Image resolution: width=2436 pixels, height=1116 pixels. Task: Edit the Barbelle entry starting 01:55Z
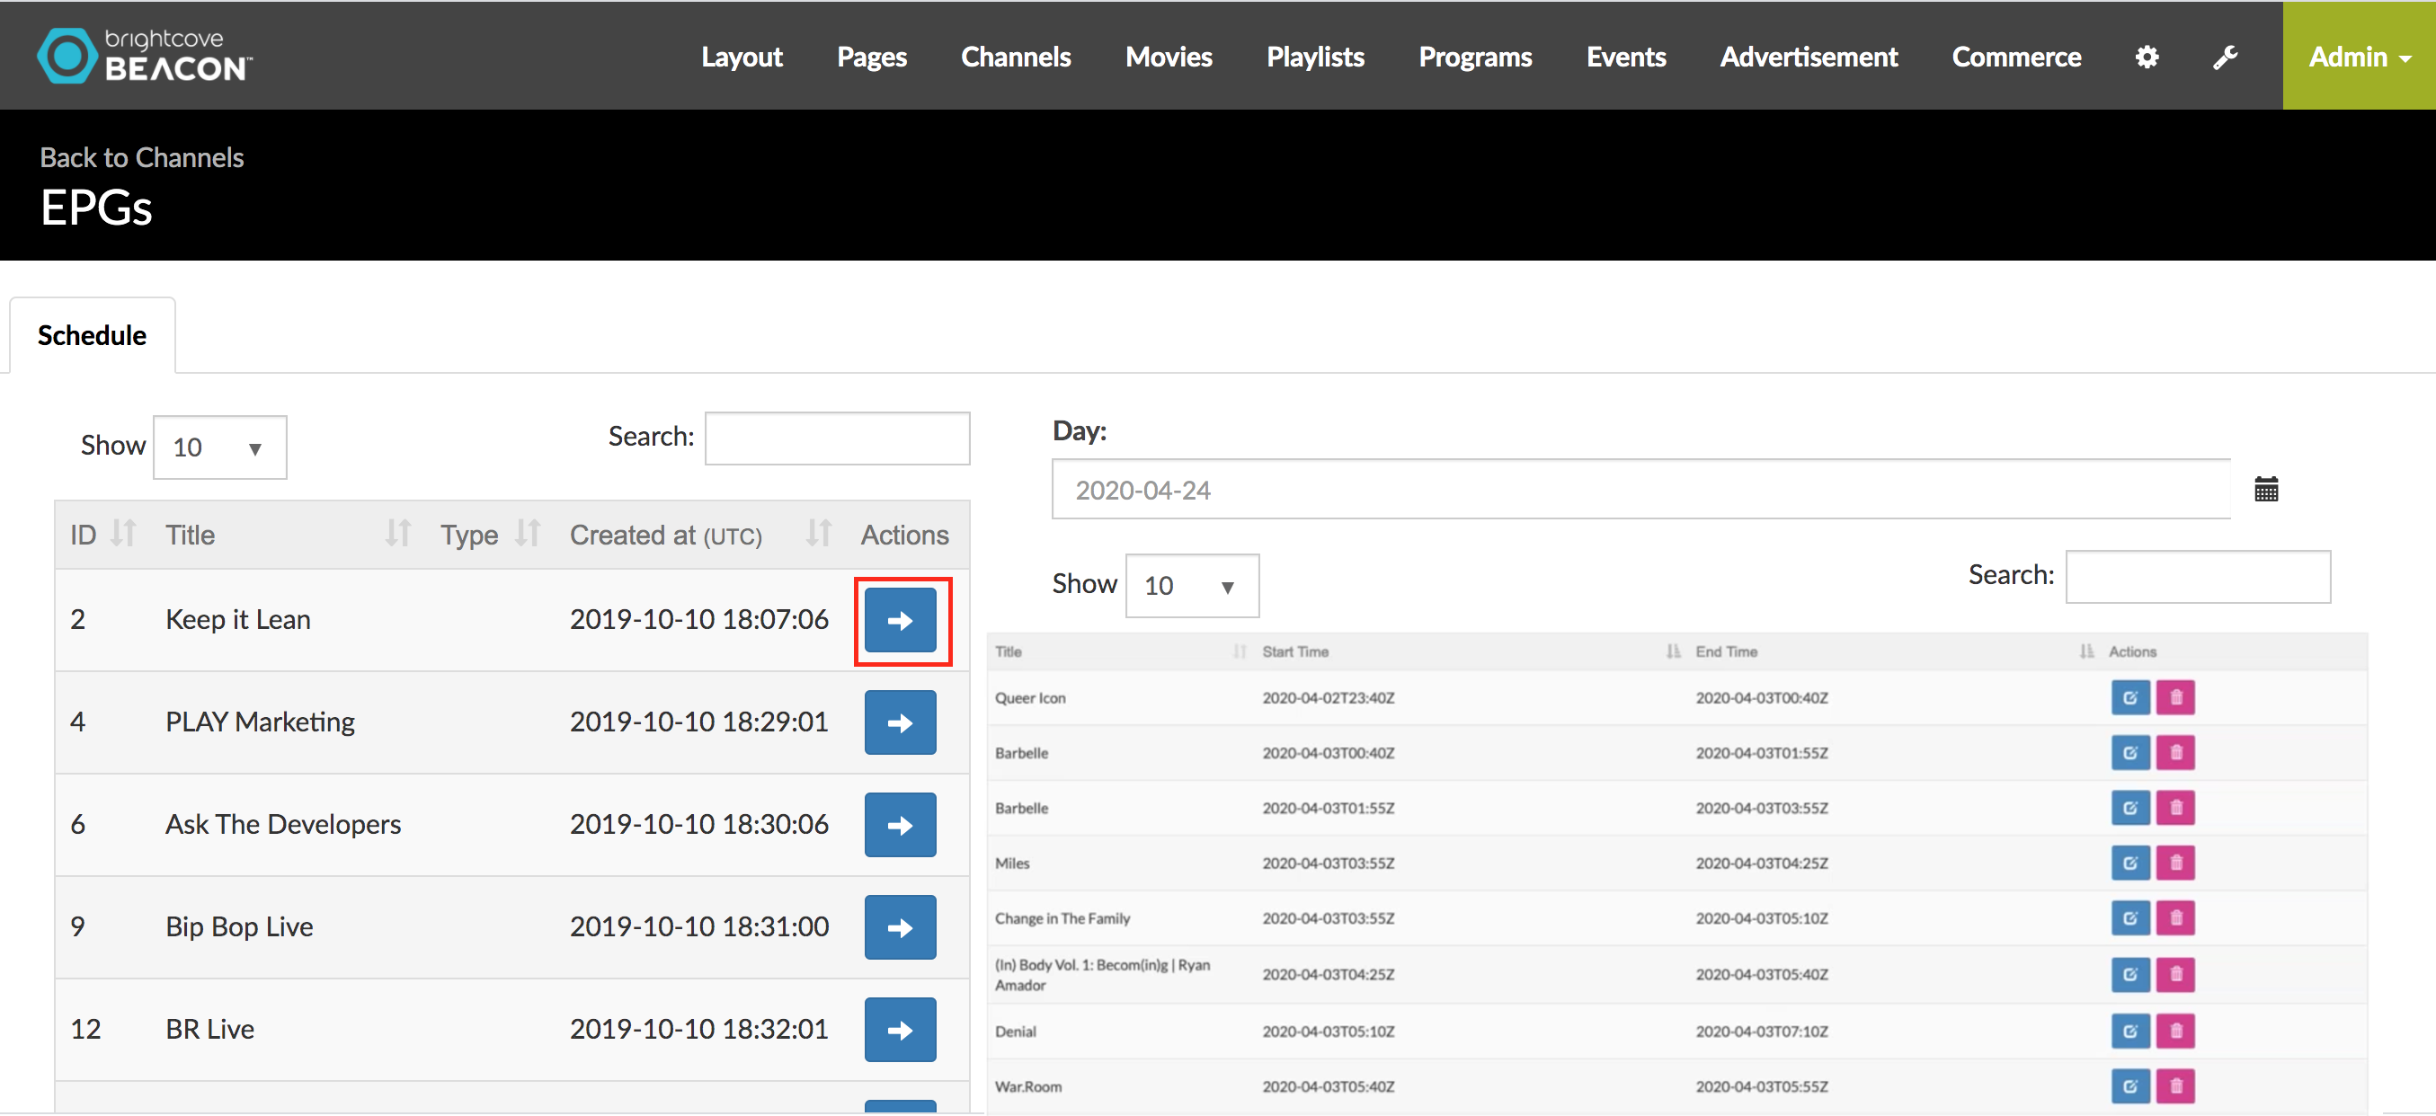tap(2129, 808)
